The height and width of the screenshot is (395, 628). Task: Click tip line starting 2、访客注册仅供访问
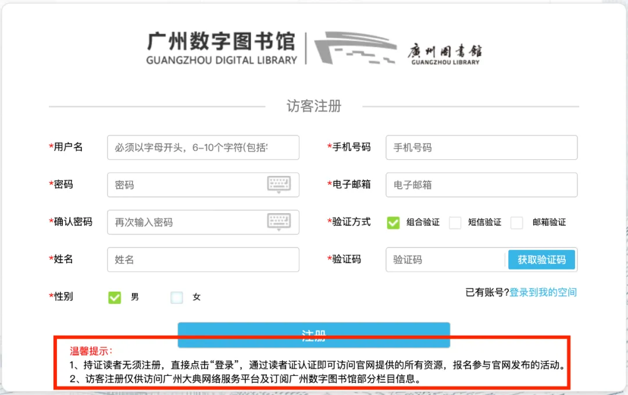[245, 379]
